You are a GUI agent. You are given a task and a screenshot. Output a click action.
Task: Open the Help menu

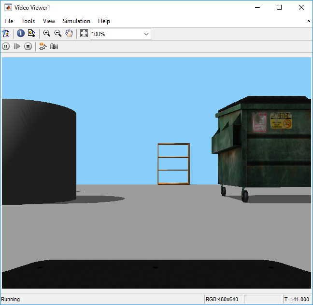(x=104, y=21)
